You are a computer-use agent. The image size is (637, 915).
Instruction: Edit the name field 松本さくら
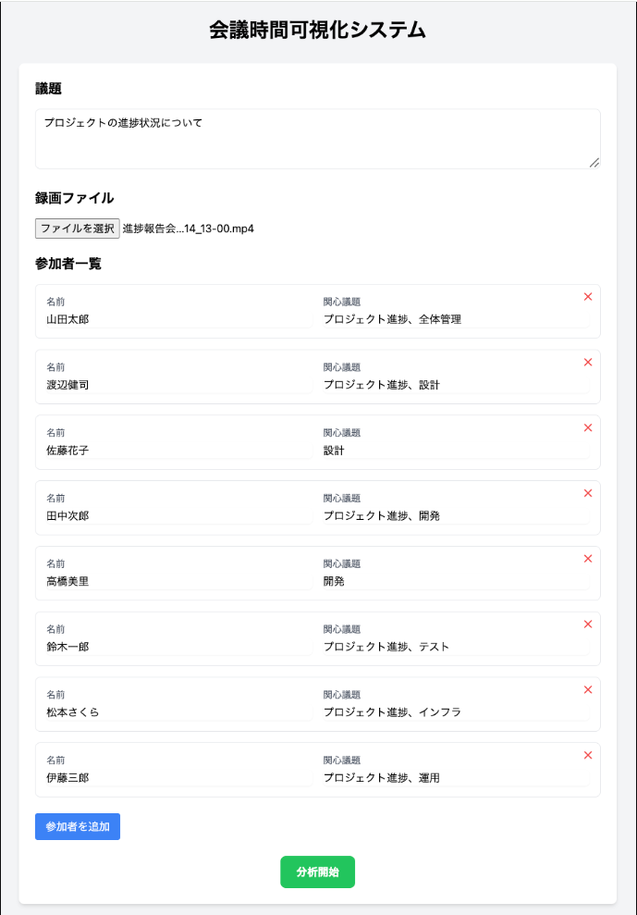tap(179, 712)
